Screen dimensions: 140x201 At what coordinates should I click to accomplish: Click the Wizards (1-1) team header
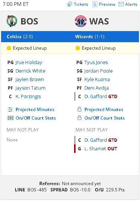coord(90,37)
